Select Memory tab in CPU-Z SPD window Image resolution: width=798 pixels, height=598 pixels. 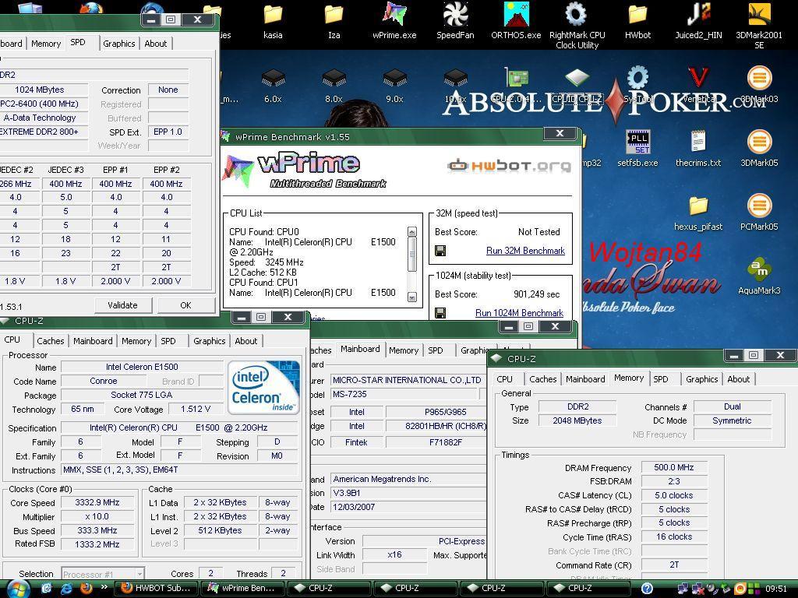click(x=46, y=44)
